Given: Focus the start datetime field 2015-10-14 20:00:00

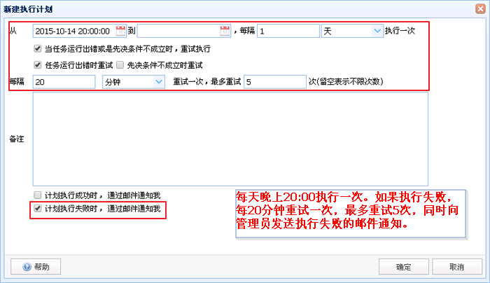Looking at the screenshot, I should pos(74,31).
